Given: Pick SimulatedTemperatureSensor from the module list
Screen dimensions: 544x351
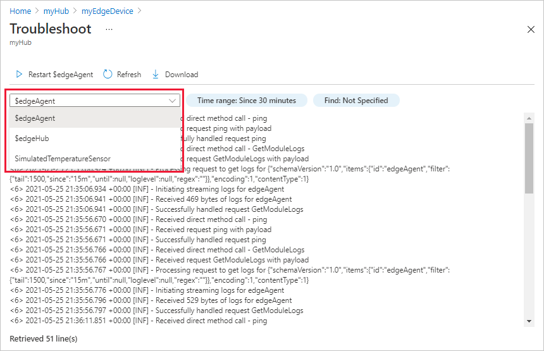Looking at the screenshot, I should [x=63, y=159].
